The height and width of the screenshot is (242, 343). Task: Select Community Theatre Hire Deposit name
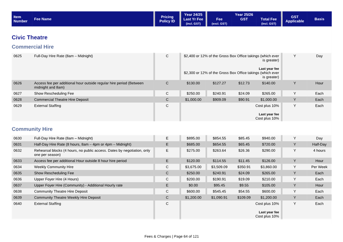point(61,191)
